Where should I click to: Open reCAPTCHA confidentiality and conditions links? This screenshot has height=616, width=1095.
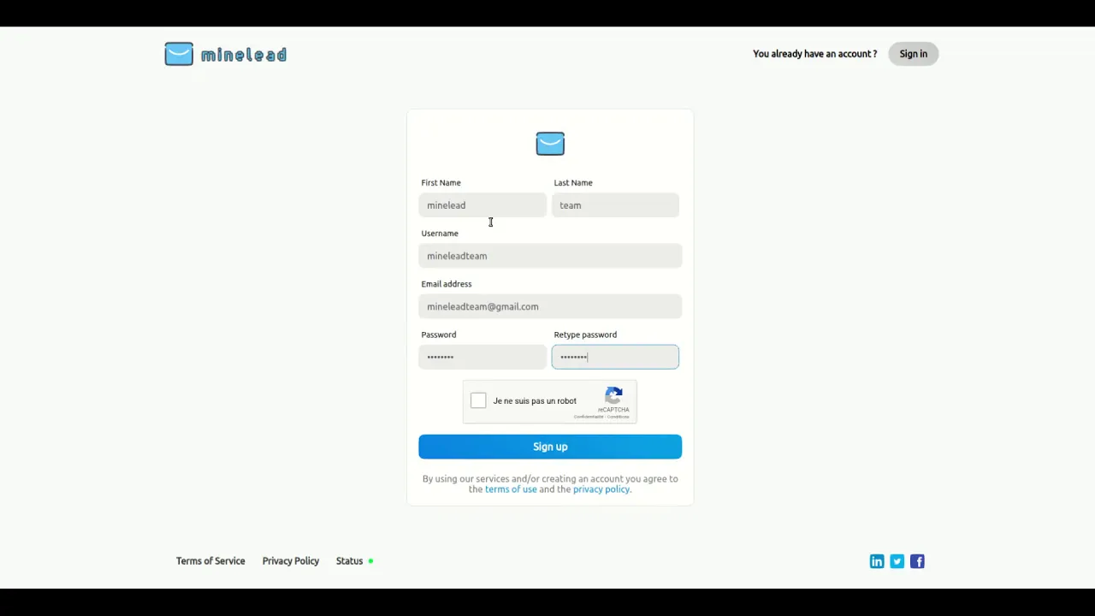(x=601, y=417)
